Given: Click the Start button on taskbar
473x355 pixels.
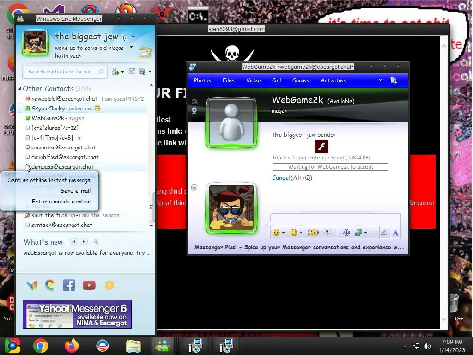Looking at the screenshot, I should [12, 346].
